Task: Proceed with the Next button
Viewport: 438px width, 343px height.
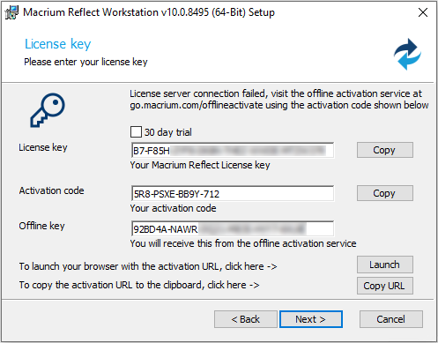Action: pos(311,319)
